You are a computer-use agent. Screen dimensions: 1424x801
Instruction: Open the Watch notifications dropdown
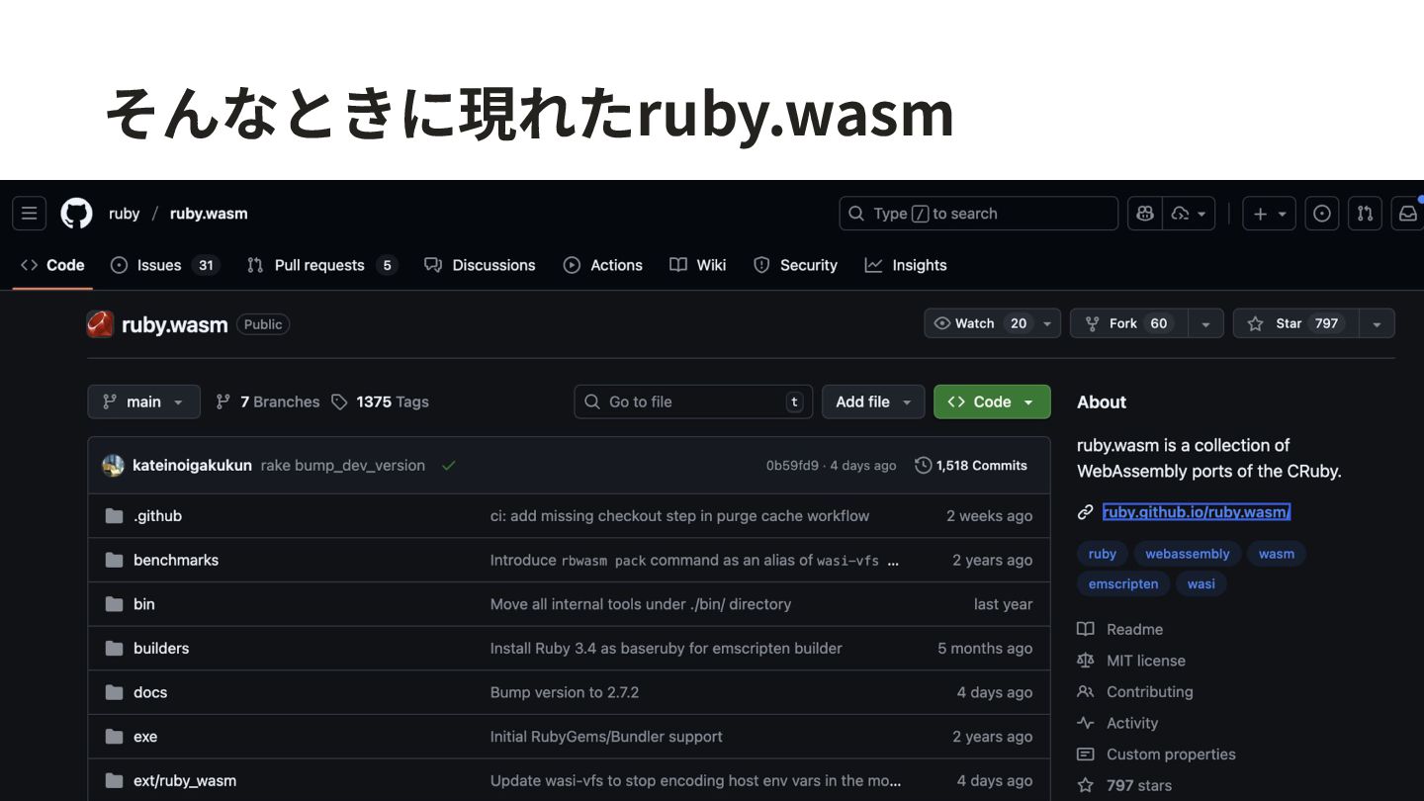coord(992,323)
